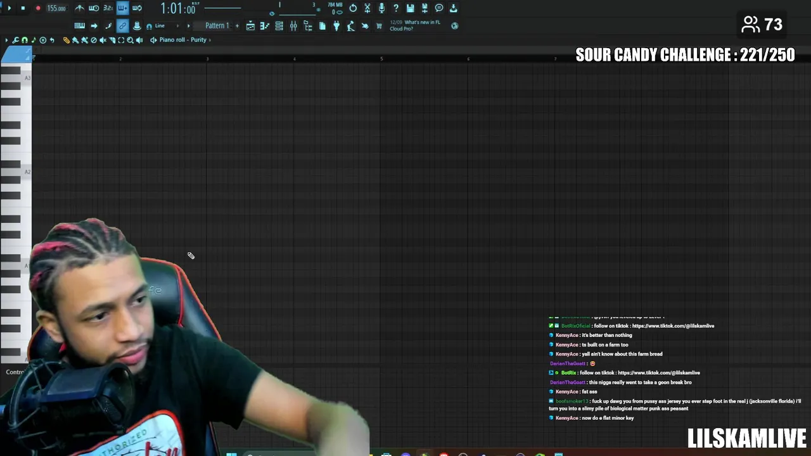
Task: Select the Playback scrub tool
Action: click(139, 40)
